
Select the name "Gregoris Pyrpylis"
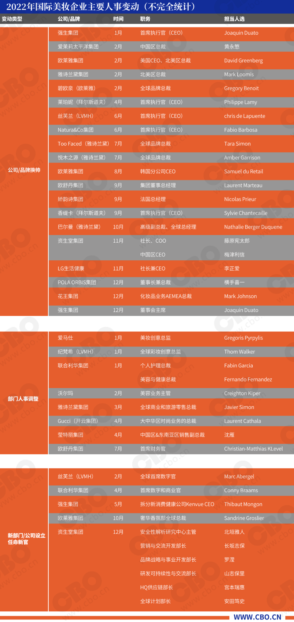[x=244, y=338]
